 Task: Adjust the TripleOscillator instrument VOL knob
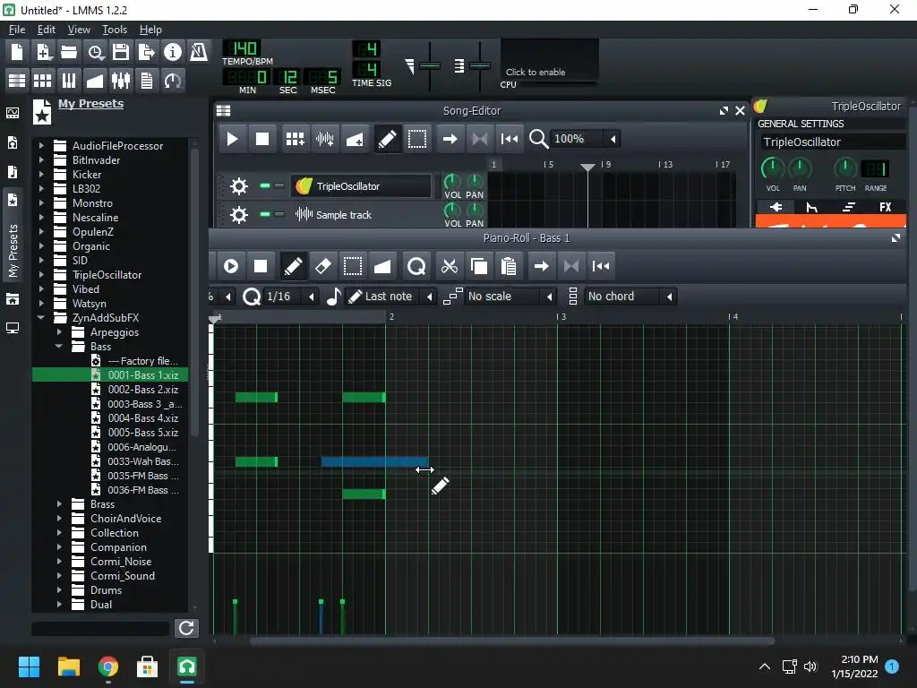772,168
